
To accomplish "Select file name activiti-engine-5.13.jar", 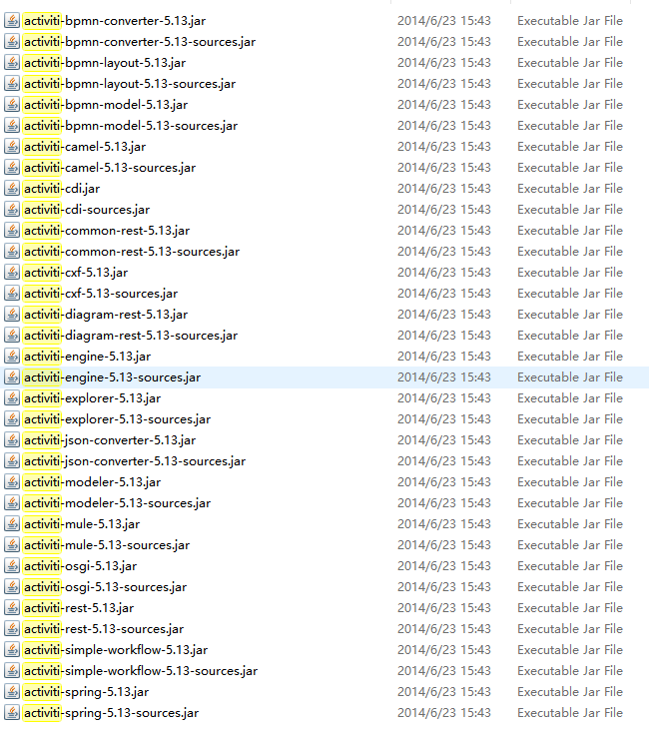I will point(88,357).
